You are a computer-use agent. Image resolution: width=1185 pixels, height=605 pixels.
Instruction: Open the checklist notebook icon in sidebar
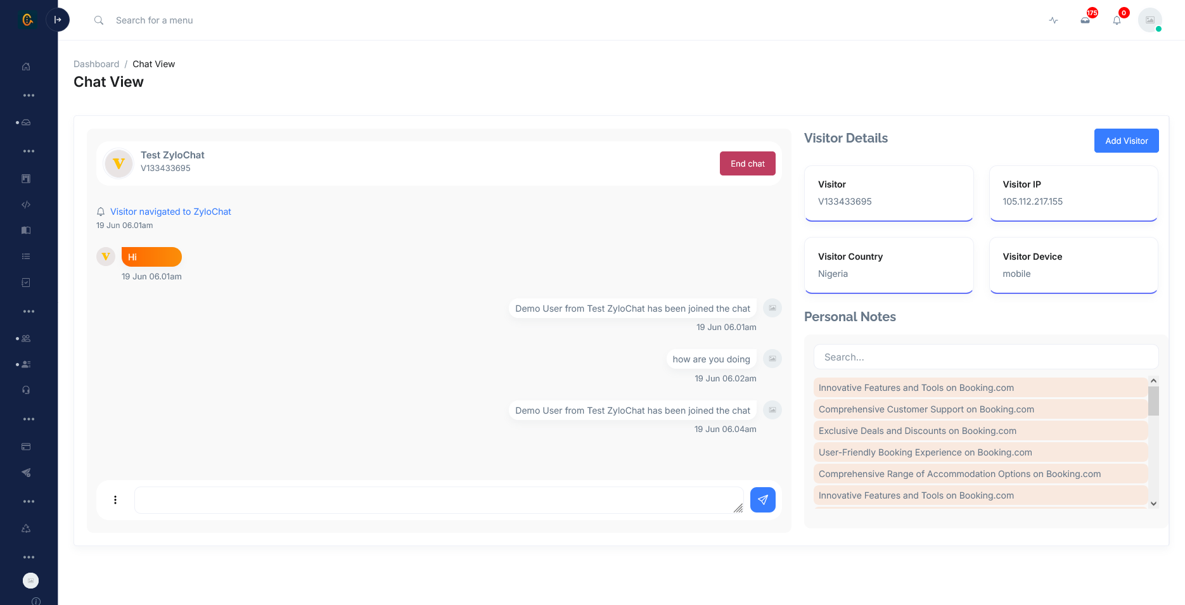[x=26, y=283]
